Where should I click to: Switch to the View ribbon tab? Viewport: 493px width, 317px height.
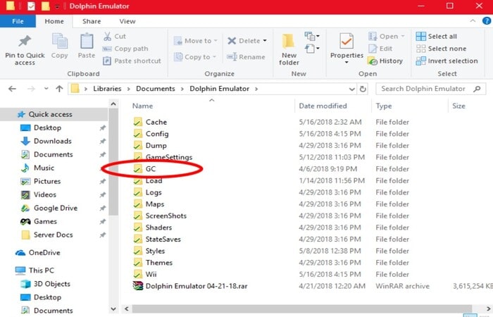pyautogui.click(x=127, y=21)
